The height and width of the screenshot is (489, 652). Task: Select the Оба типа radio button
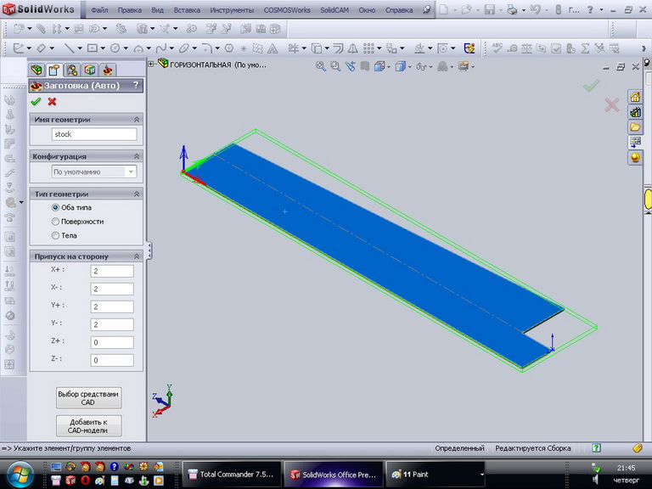point(55,207)
